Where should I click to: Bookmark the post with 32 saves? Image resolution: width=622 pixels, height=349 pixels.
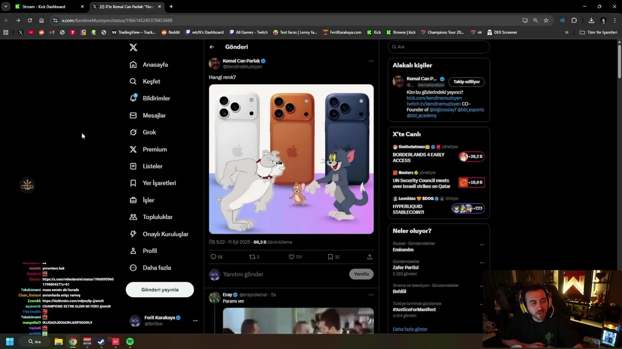(330, 257)
